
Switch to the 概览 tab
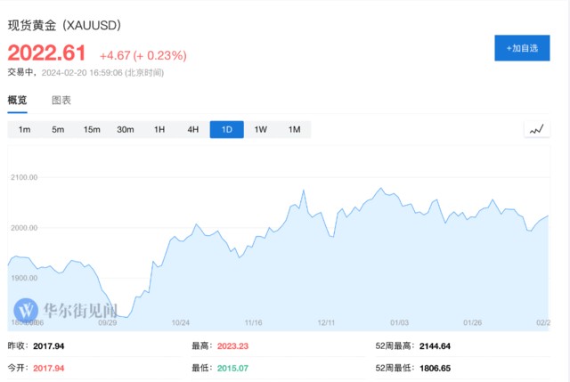click(x=18, y=101)
